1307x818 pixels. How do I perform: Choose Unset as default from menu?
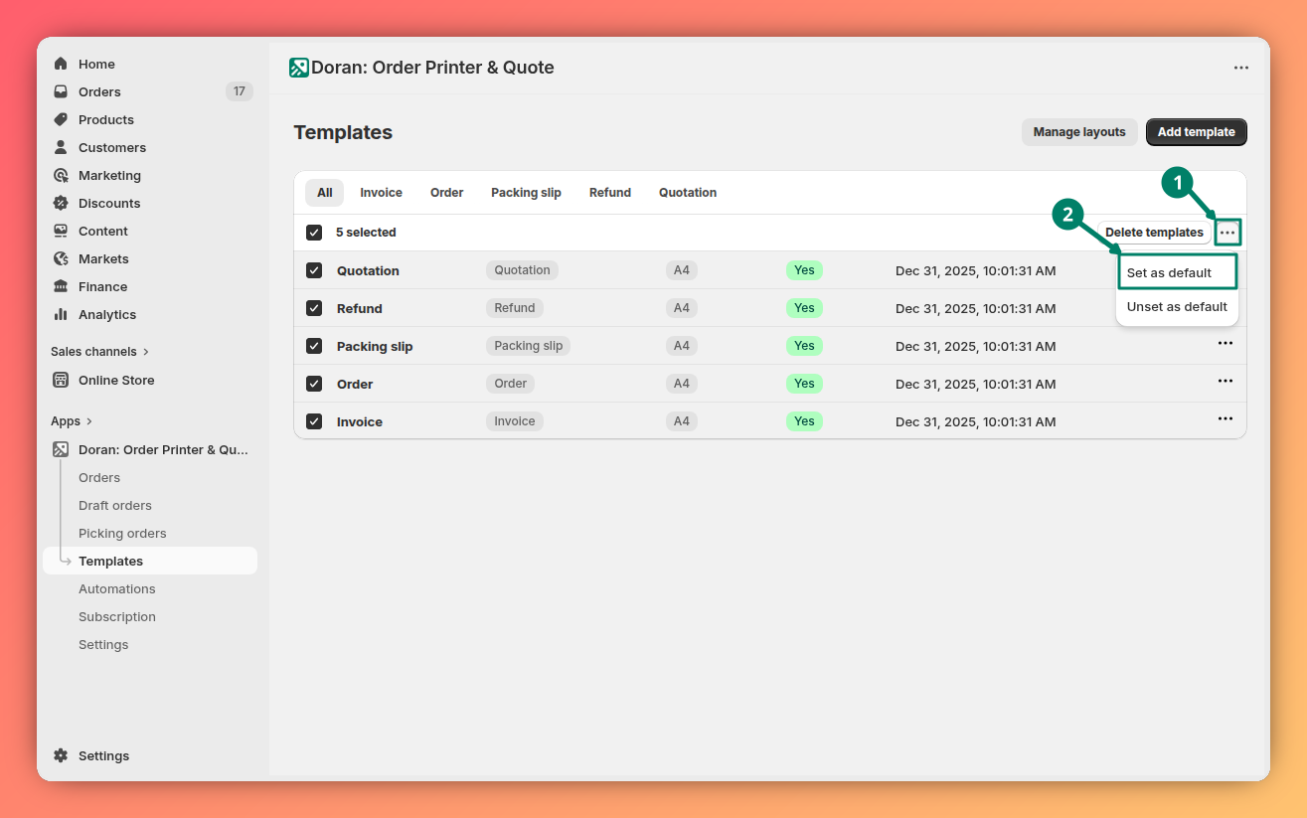[x=1177, y=306]
